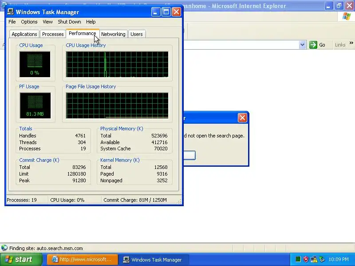The height and width of the screenshot is (266, 355).
Task: Click Commit Charge Peak value 91280
Action: [x=79, y=180]
